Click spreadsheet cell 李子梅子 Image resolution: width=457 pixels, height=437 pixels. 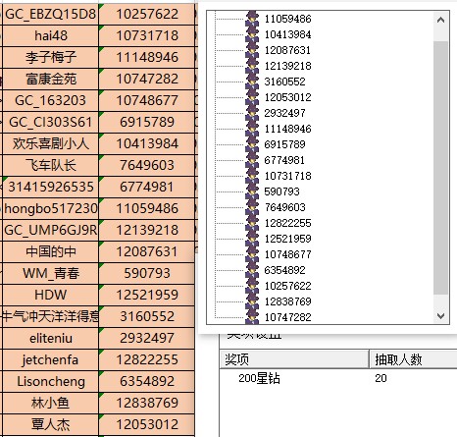50,57
